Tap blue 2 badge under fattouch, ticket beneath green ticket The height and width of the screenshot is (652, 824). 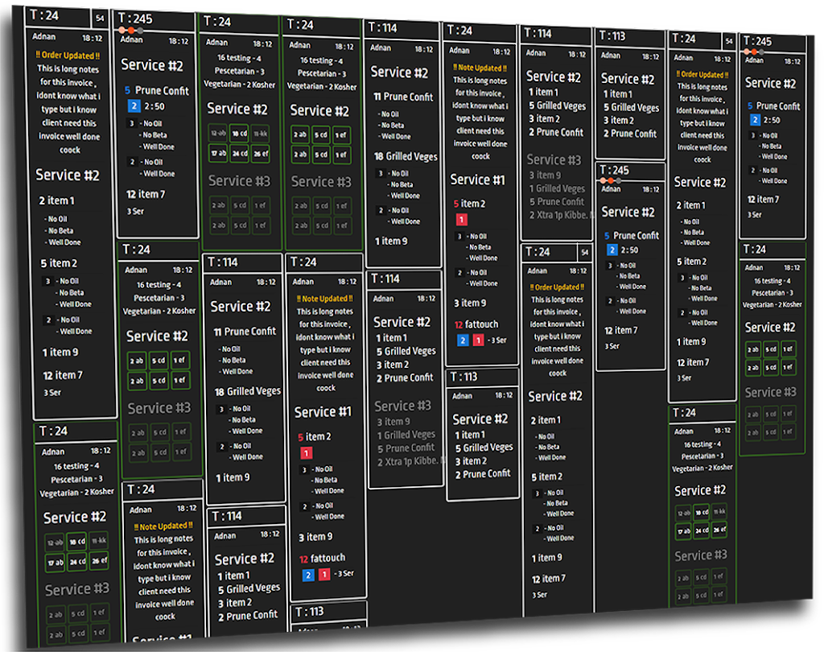308,576
